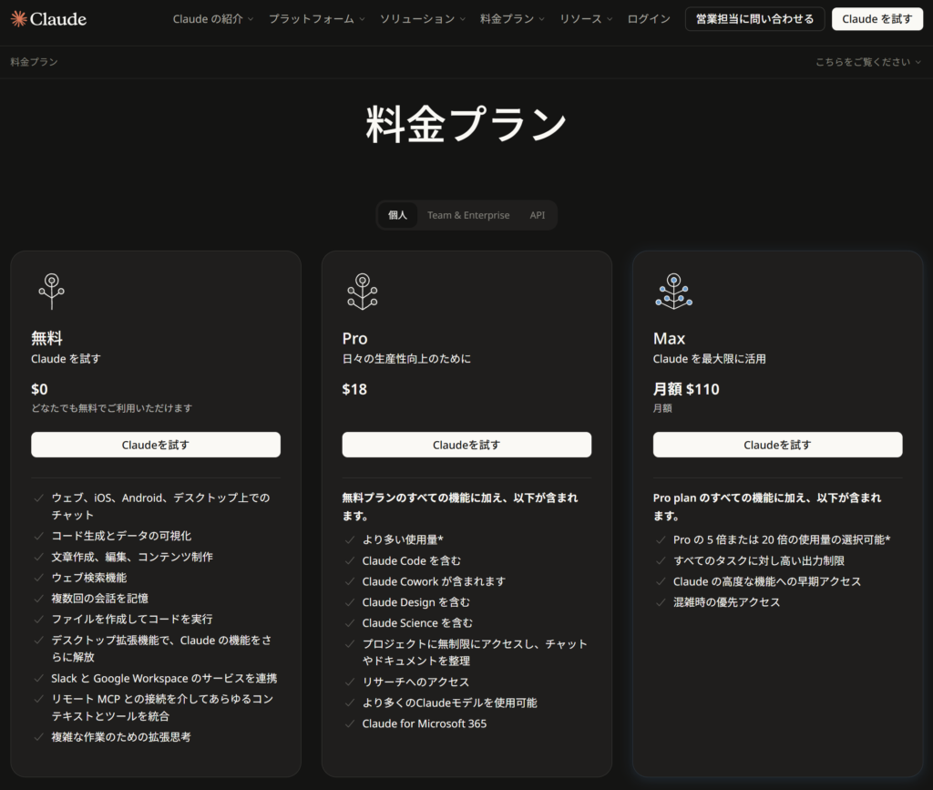Click the checkmark beside コード生成とデータの可視化

point(38,536)
